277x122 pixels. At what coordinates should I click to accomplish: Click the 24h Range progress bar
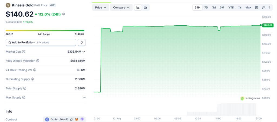pyautogui.click(x=45, y=30)
